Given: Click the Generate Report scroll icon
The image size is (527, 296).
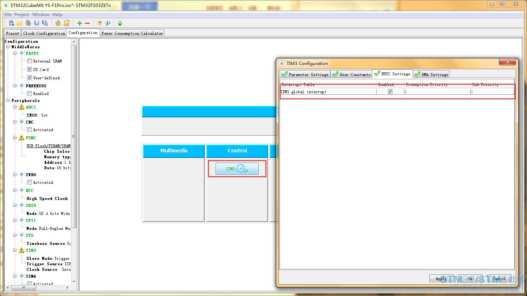Looking at the screenshot, I should click(x=67, y=23).
